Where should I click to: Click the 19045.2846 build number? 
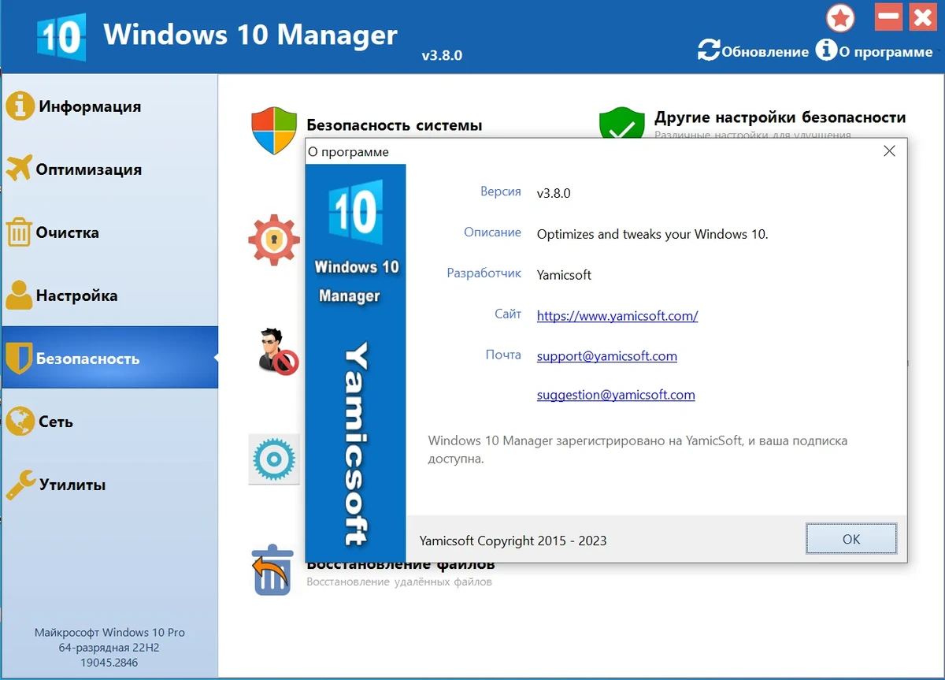[x=109, y=663]
